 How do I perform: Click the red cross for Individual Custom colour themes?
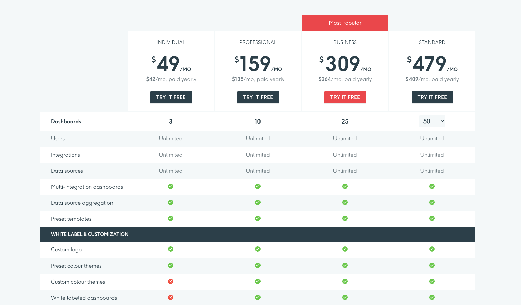point(171,281)
